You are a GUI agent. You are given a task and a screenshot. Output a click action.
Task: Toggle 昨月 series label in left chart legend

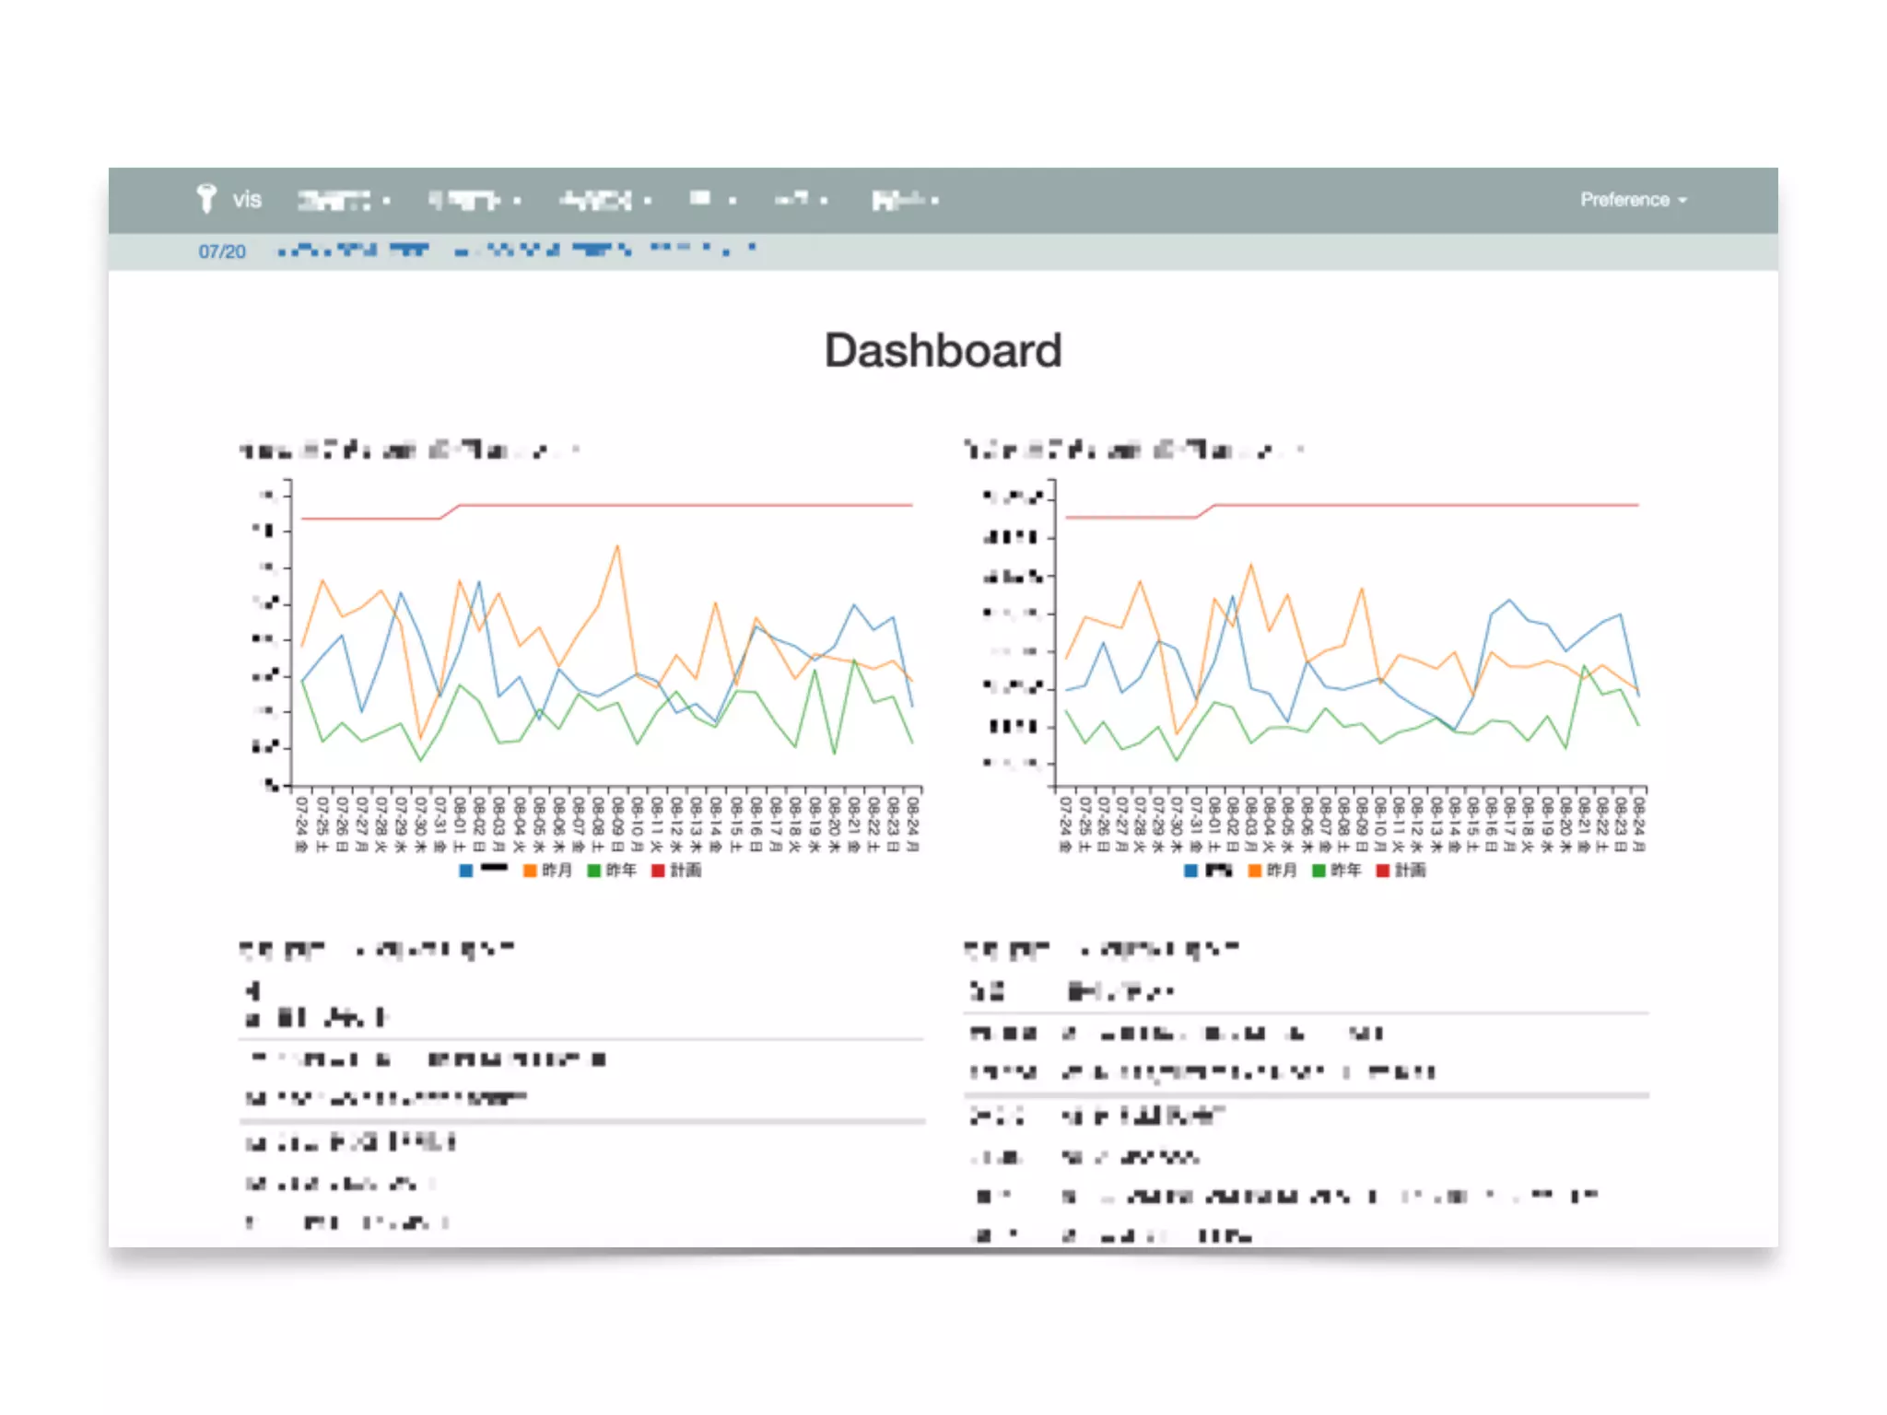tap(557, 871)
